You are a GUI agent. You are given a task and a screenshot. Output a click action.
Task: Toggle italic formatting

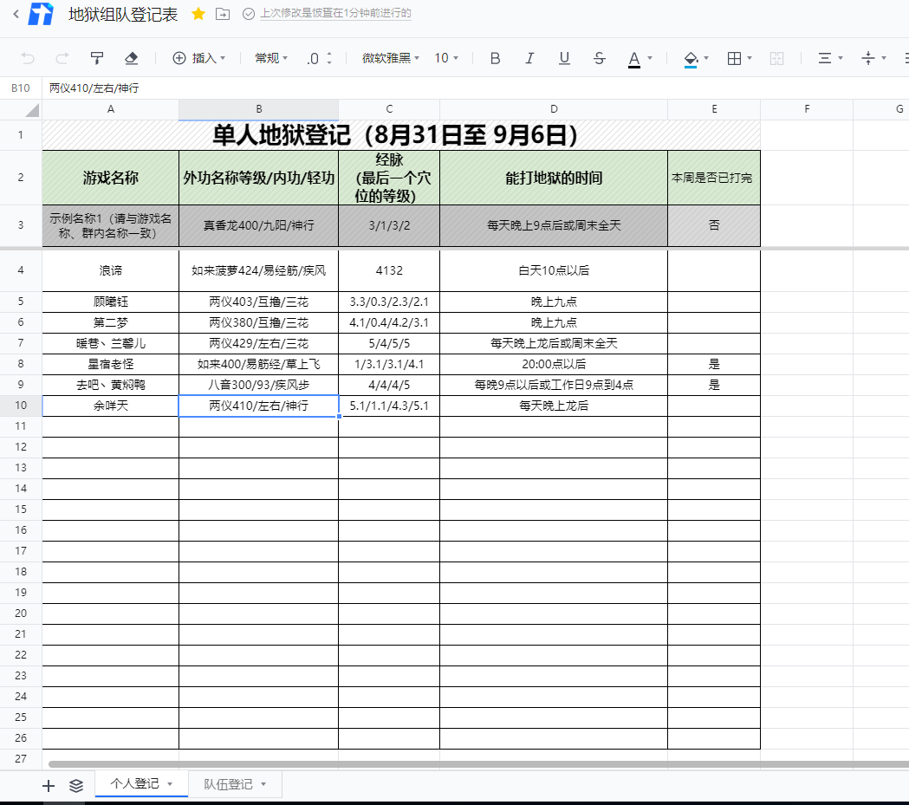pyautogui.click(x=529, y=58)
